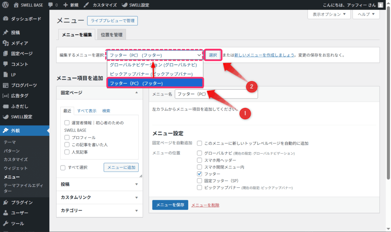391x232 pixels.
Task: Click the メディア icon in the sidebar
Action: click(x=6, y=43)
